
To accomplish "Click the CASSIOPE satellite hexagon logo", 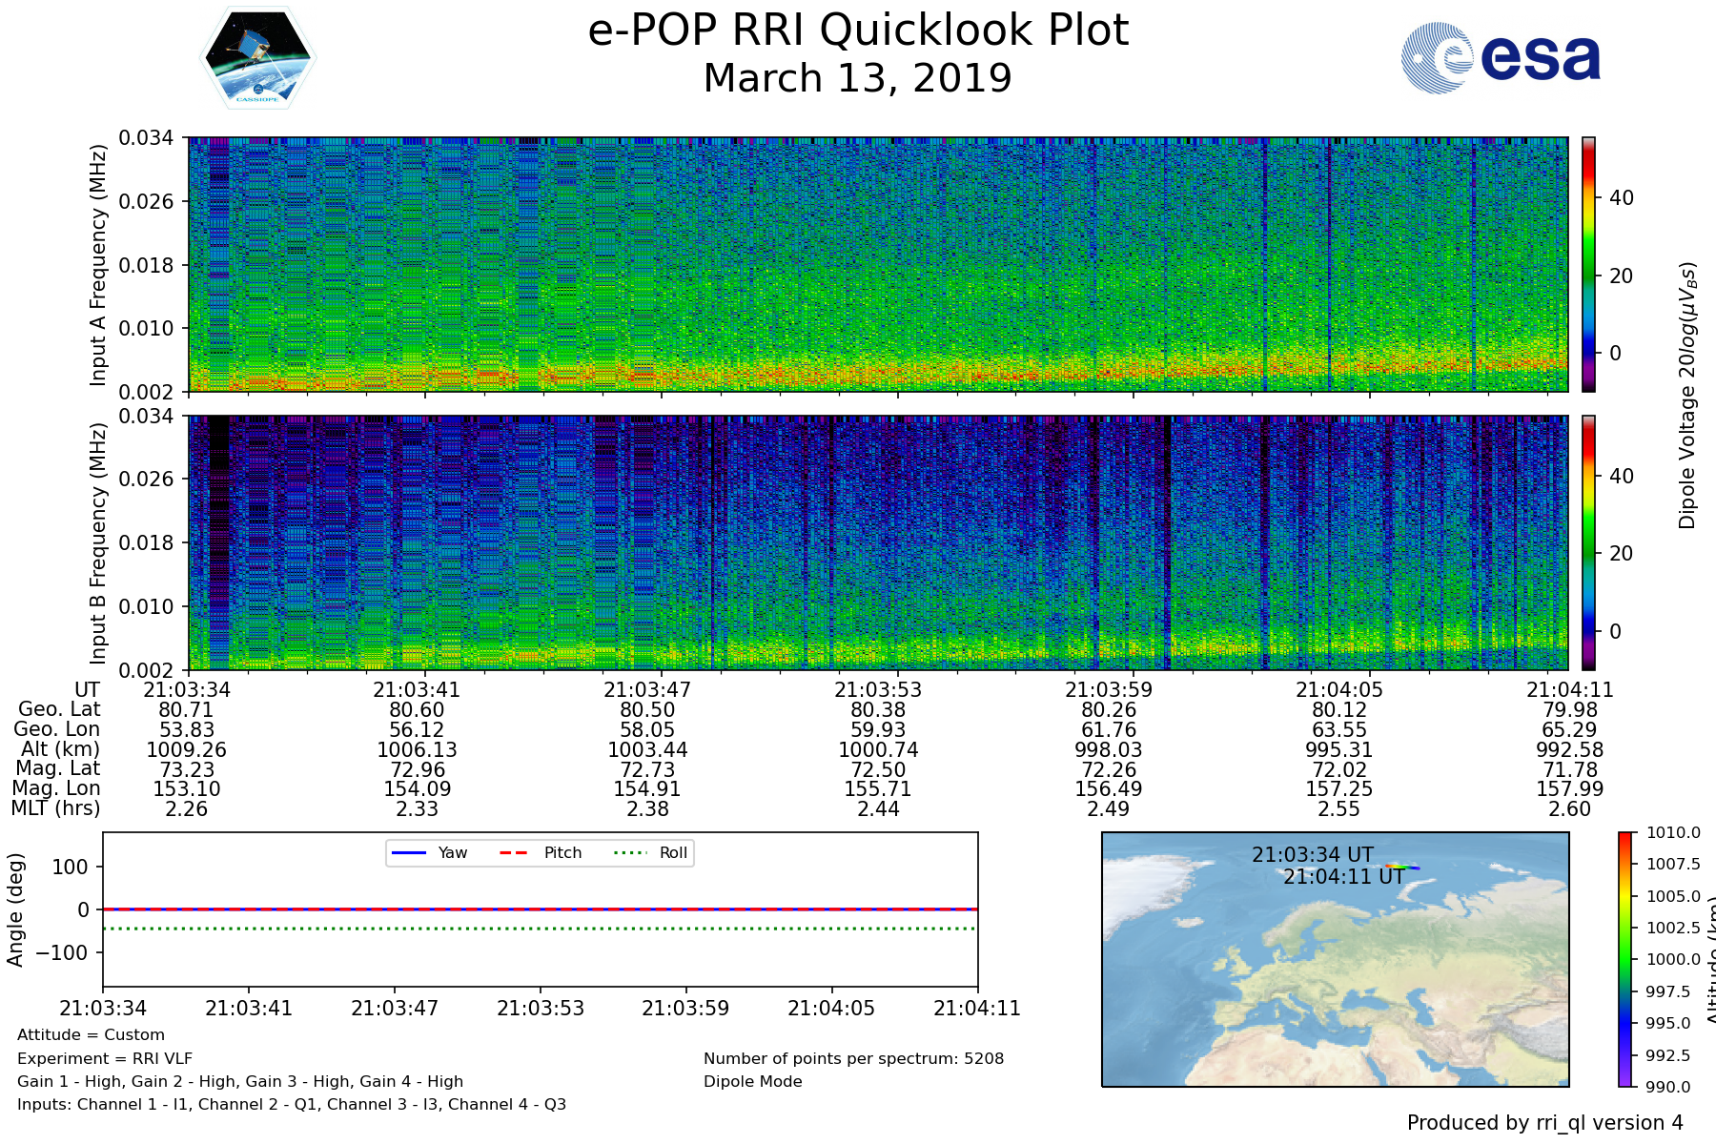I will pos(257,58).
